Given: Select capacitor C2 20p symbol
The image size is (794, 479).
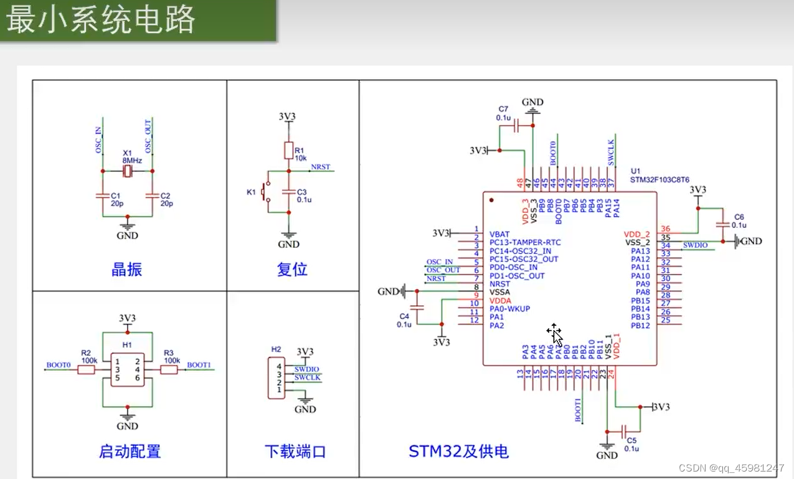Looking at the screenshot, I should (152, 195).
